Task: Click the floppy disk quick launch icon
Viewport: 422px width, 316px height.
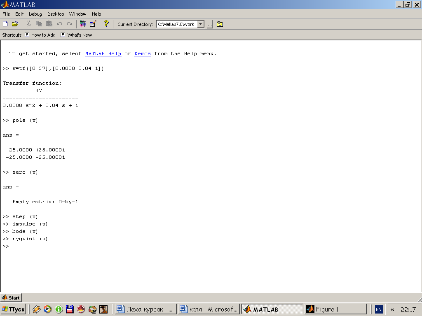Action: click(x=70, y=309)
